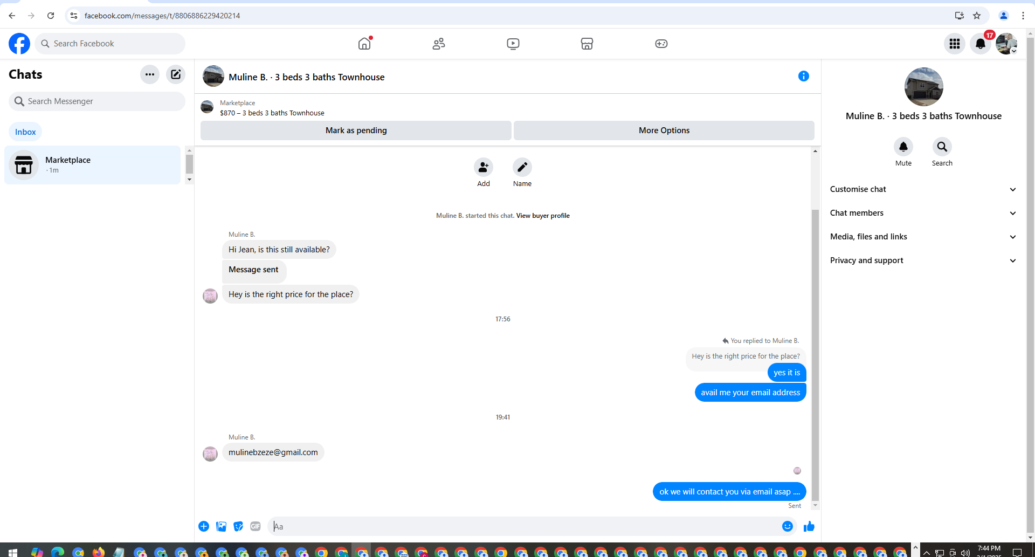Click the chat list scrollbar down arrow
Viewport: 1035px width, 557px height.
point(189,180)
